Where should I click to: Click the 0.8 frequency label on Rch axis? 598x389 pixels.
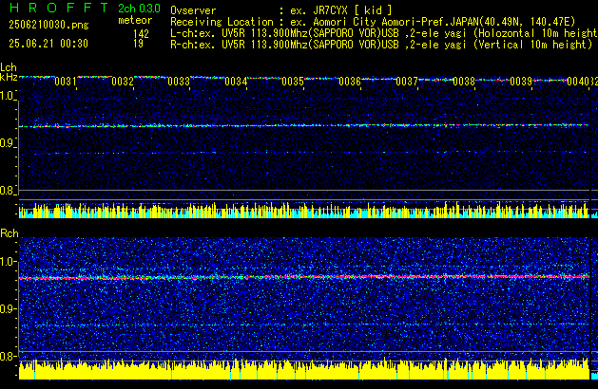pyautogui.click(x=8, y=356)
